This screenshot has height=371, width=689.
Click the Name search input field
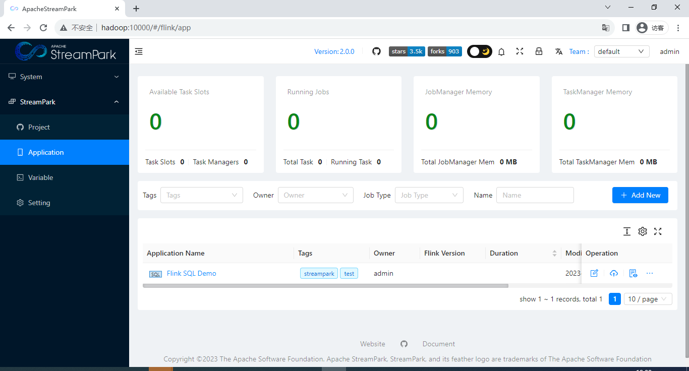535,195
